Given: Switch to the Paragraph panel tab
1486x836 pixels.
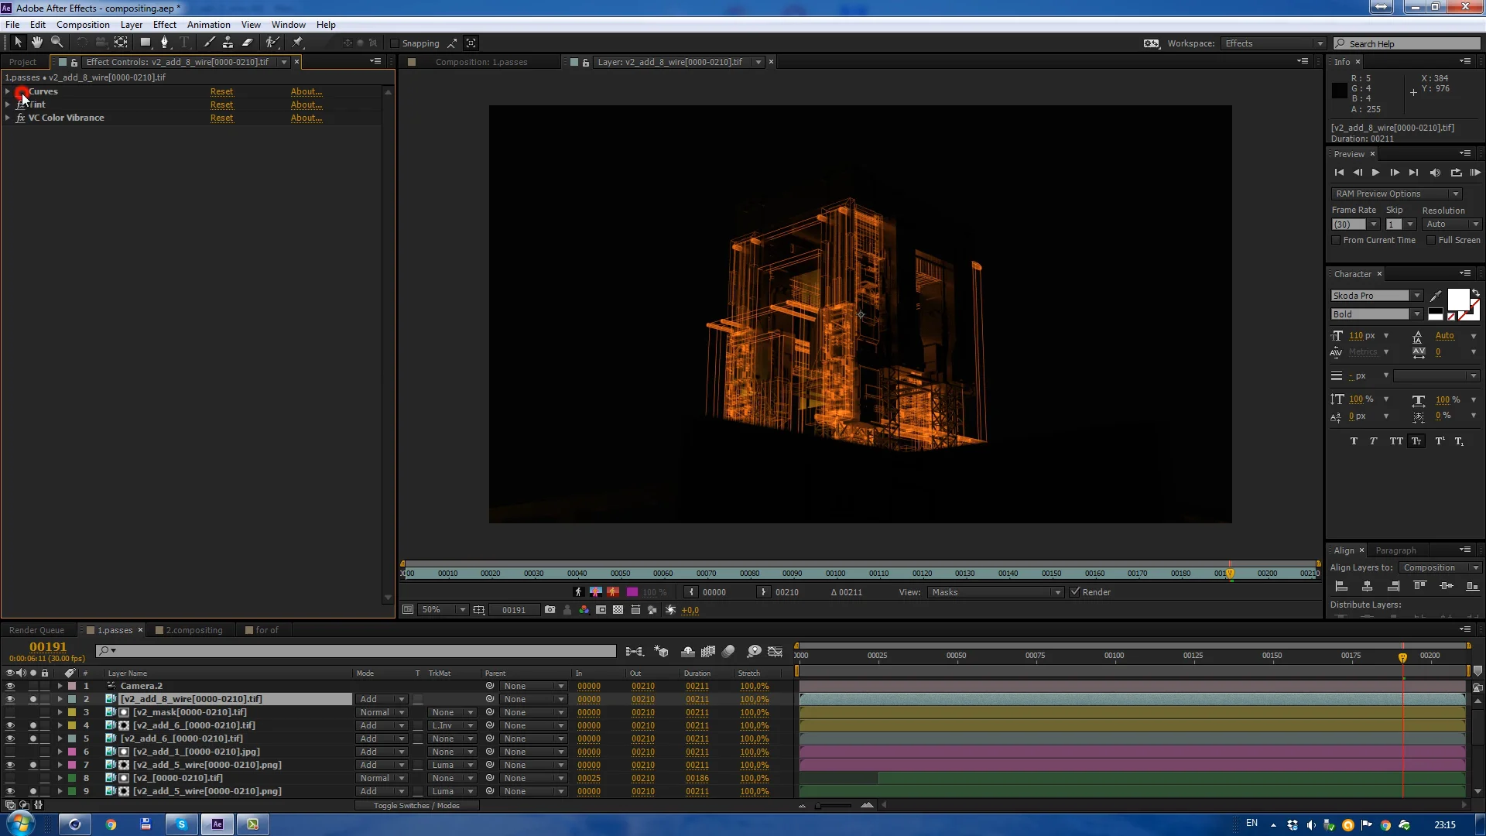Looking at the screenshot, I should pos(1395,550).
